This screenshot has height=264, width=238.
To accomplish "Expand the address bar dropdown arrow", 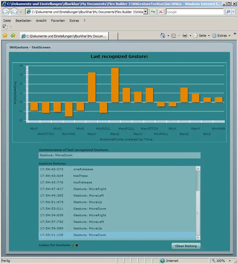I will (146, 12).
